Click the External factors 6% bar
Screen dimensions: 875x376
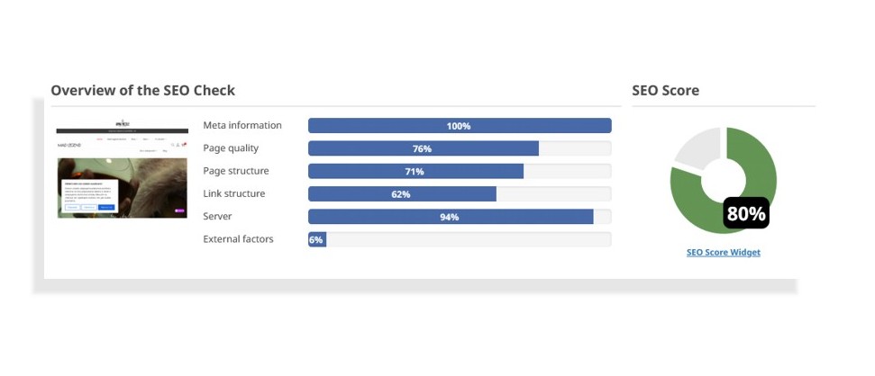pyautogui.click(x=460, y=239)
